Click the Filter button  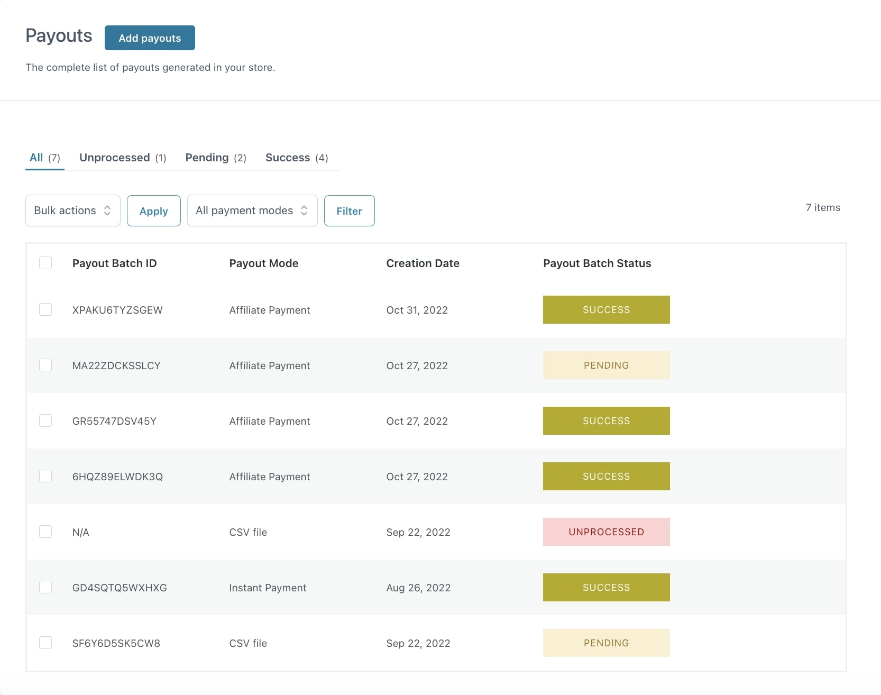point(349,211)
